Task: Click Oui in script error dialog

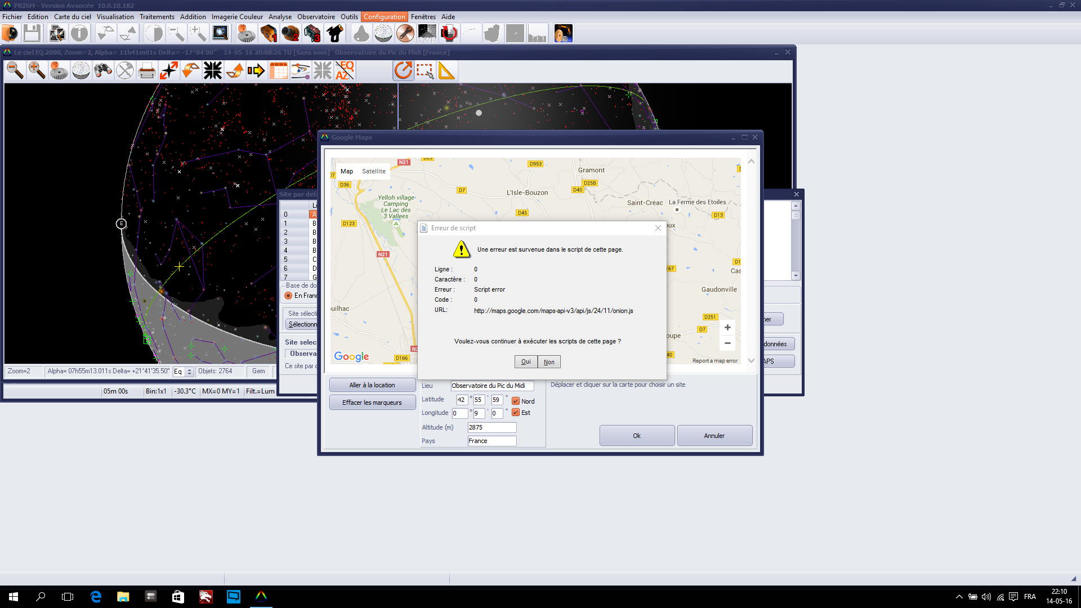Action: pos(525,362)
